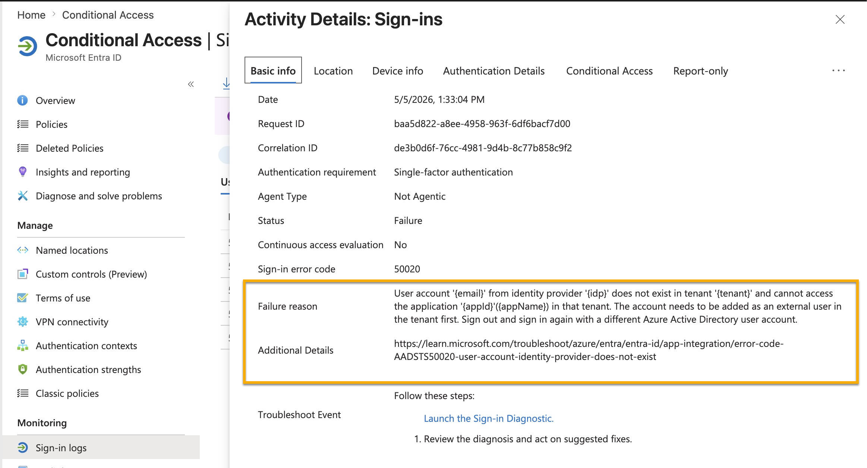Click the Overview info icon
Screen dimensions: 867x468
(x=22, y=100)
